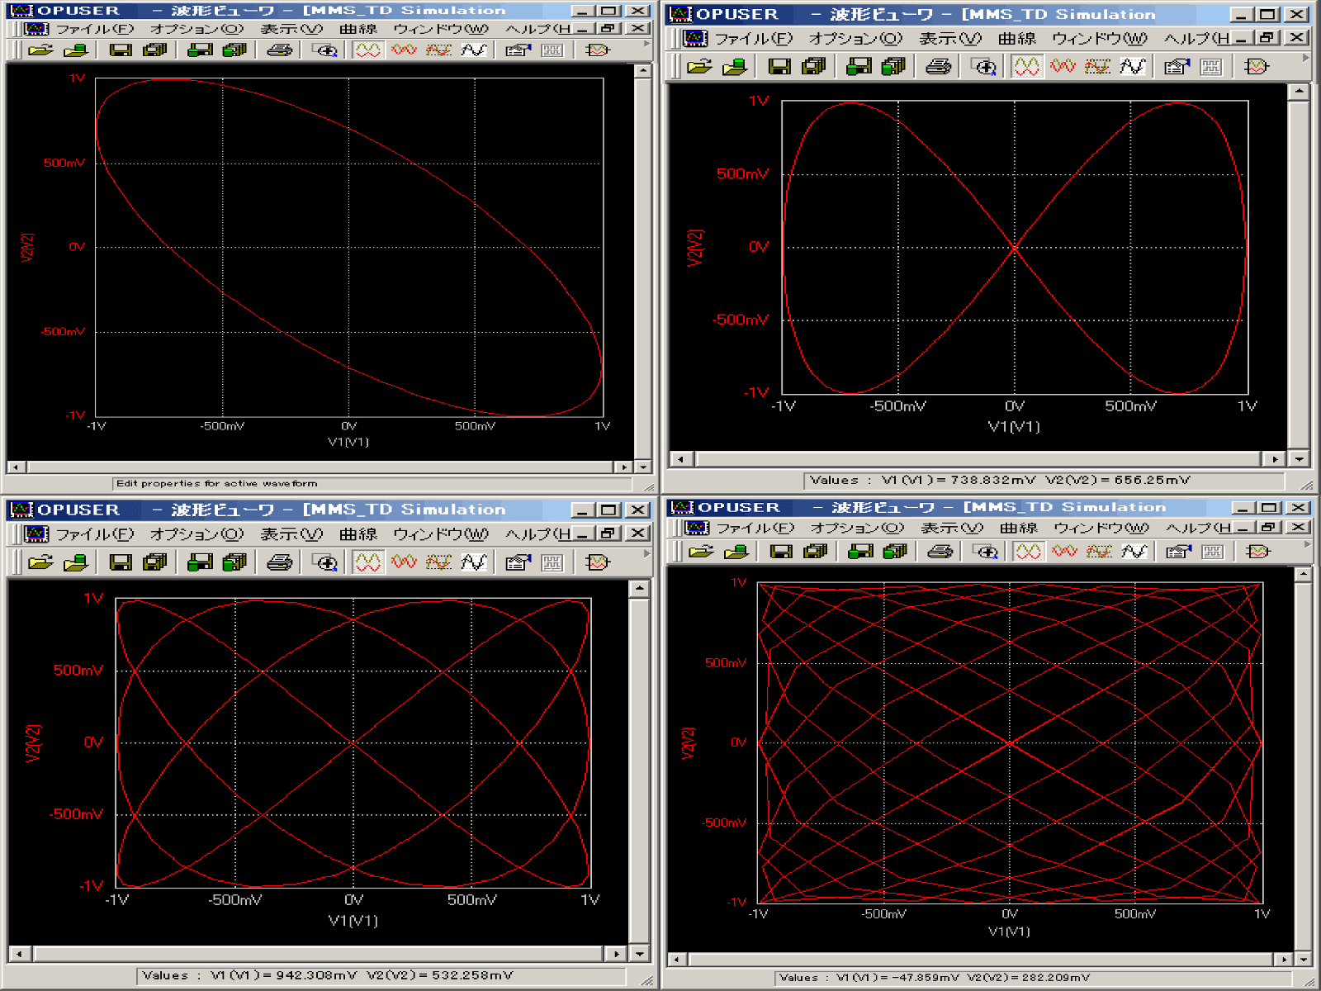Click the document icon left of ファイル(F) in dense Lissajous window
The image size is (1321, 991).
[698, 528]
